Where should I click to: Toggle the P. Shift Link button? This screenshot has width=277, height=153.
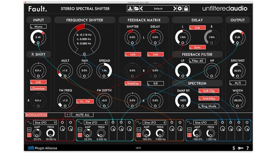38,82
